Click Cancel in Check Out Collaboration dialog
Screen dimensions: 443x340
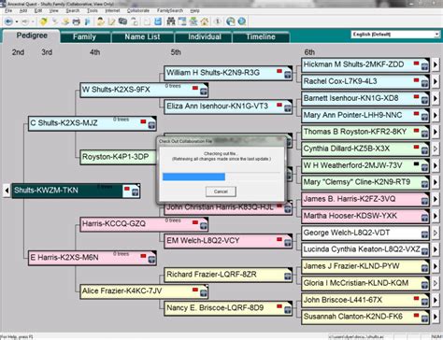pyautogui.click(x=221, y=191)
